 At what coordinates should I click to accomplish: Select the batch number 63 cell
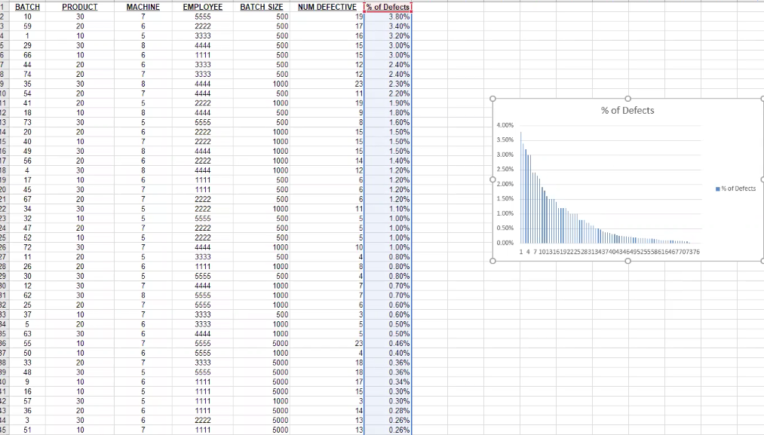click(27, 334)
